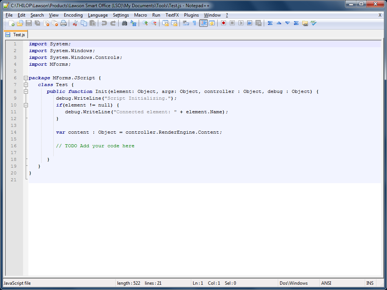Screen dimensions: 387x290
Task: Open the Language menu
Action: point(98,15)
